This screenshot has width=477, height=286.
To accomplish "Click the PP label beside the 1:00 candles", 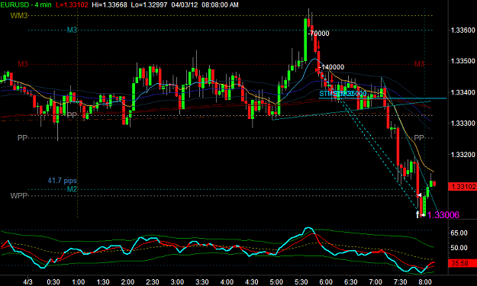I will click(72, 115).
